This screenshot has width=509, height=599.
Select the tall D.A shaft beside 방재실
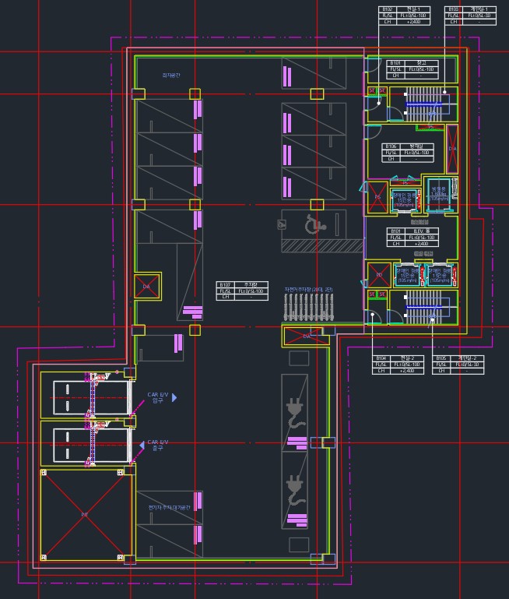coord(451,149)
